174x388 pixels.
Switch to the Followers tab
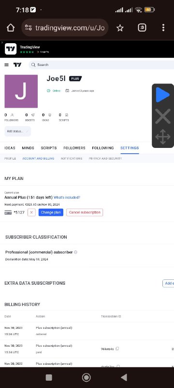(74, 148)
